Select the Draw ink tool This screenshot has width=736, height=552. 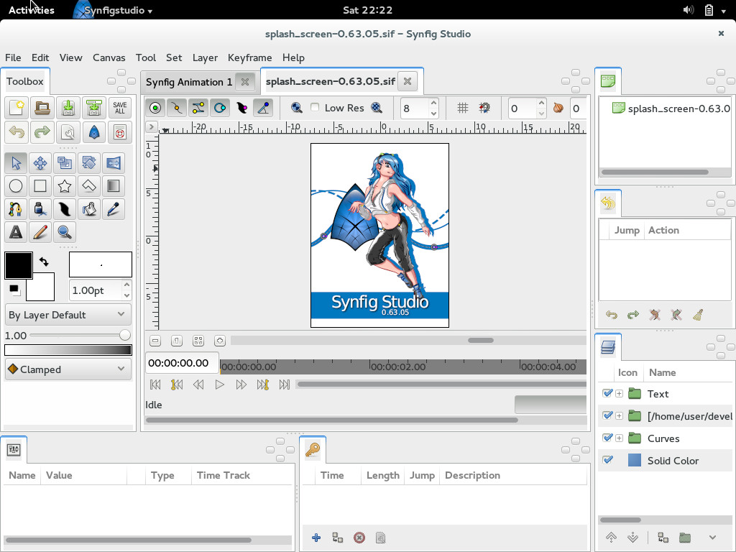point(40,209)
